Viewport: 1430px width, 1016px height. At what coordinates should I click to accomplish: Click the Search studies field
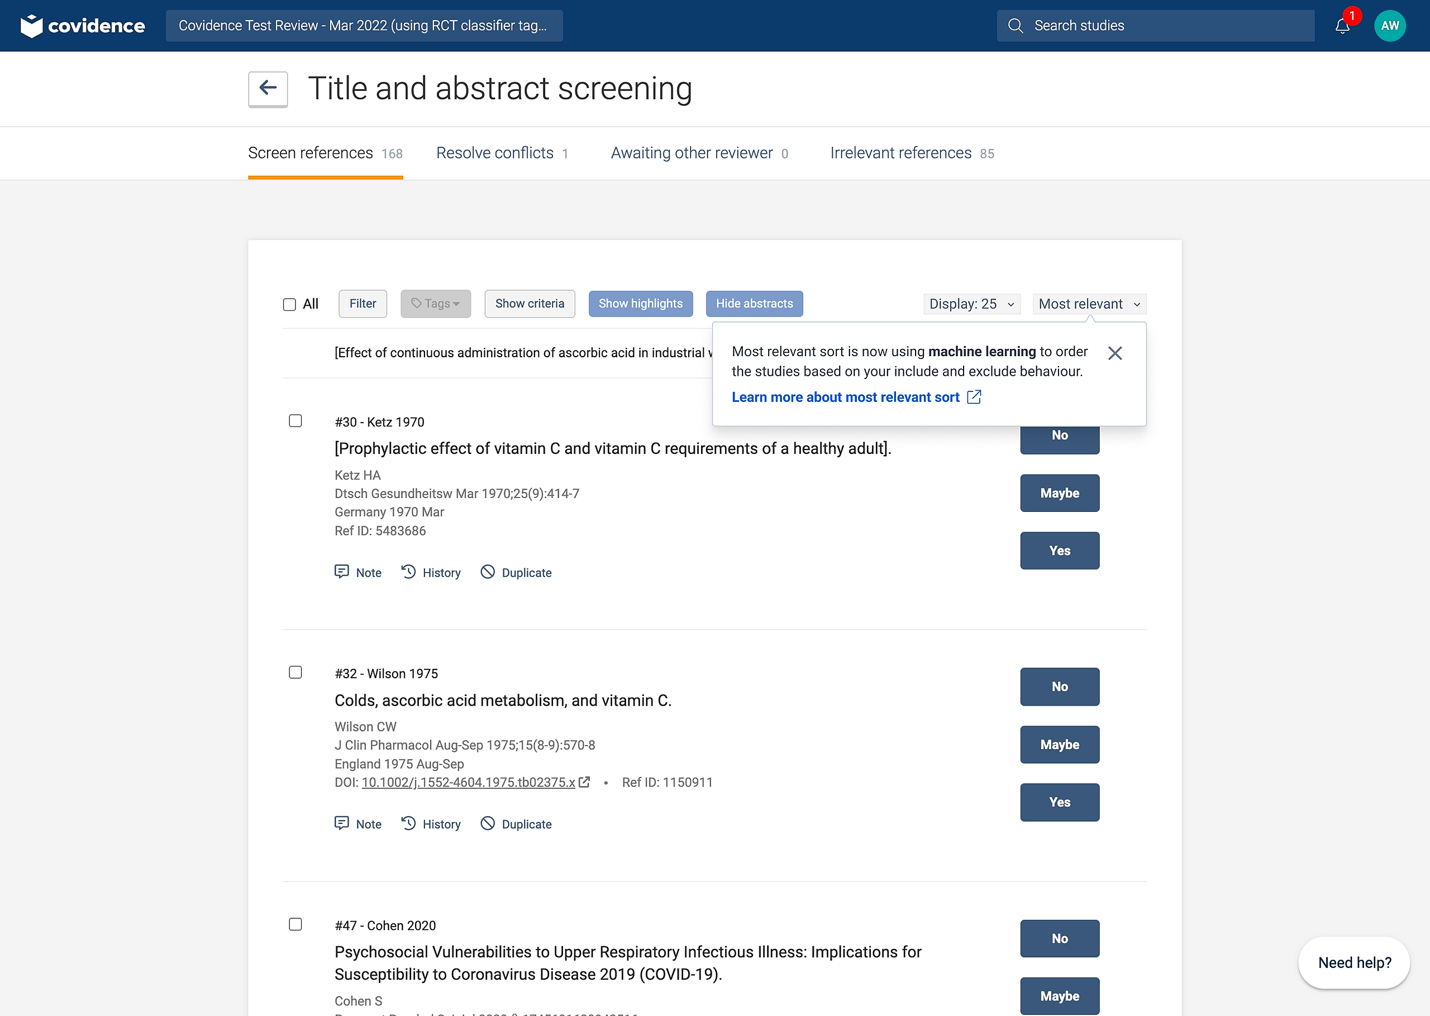pyautogui.click(x=1155, y=26)
